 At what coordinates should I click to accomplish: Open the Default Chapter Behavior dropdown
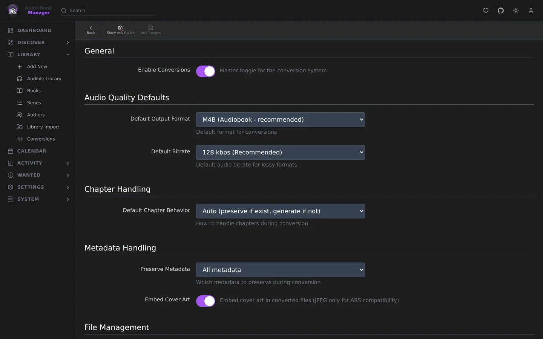[281, 211]
